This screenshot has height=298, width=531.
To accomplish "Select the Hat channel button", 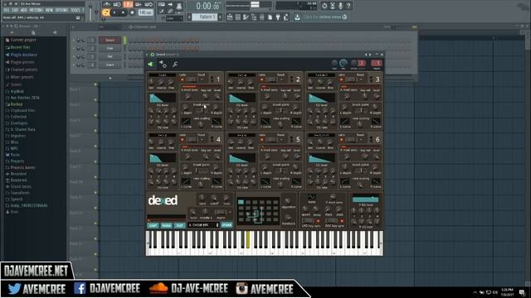I will pos(110,56).
